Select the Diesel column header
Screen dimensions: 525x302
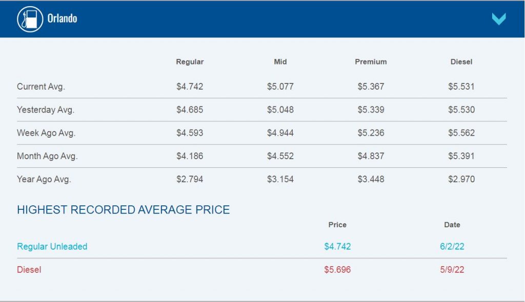(x=461, y=62)
